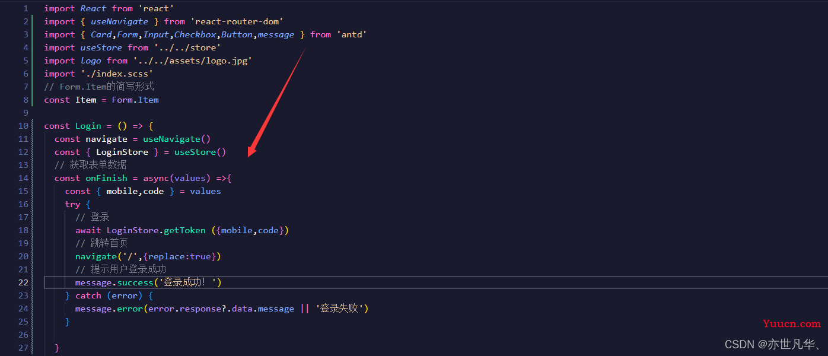Select the '../../assets/logo.jpg' path string
Viewport: 828px width, 356px height.
192,61
